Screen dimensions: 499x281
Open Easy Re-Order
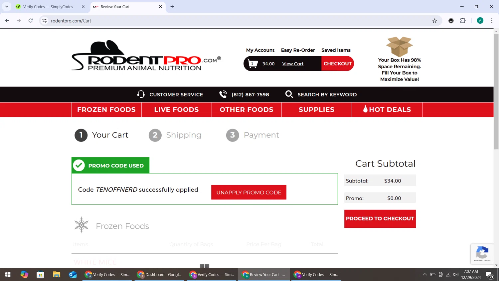point(298,50)
